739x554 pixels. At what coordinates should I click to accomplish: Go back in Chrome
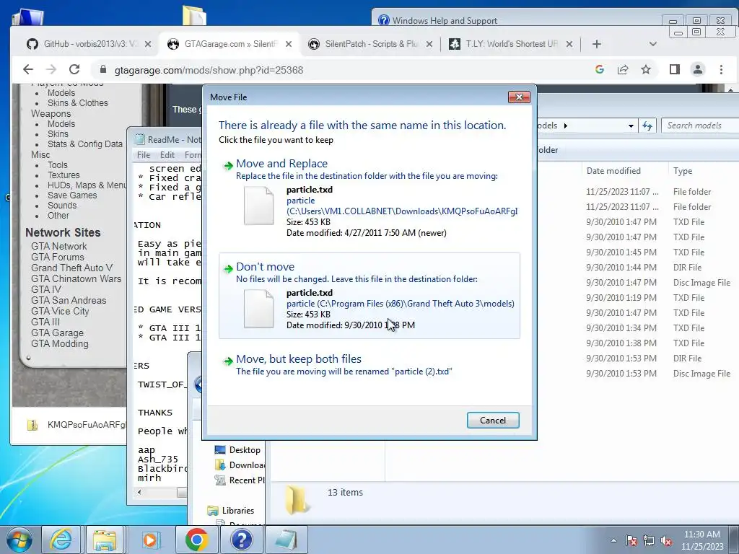click(x=28, y=70)
